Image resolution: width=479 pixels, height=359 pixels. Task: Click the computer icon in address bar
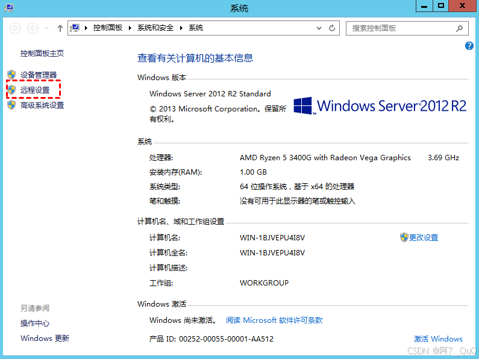pyautogui.click(x=75, y=28)
